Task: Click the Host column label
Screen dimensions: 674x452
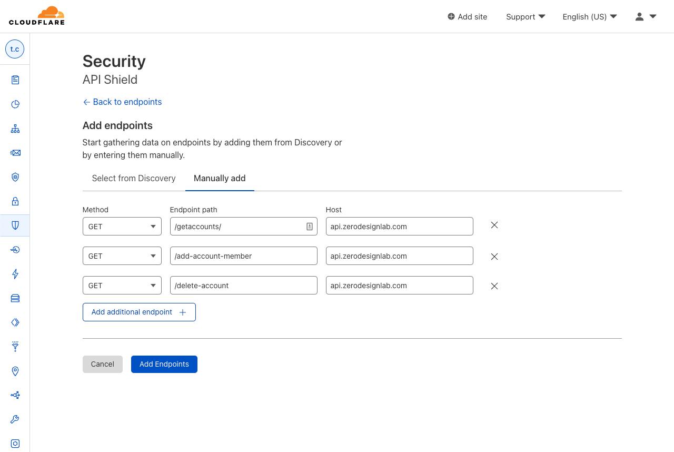Action: point(334,210)
